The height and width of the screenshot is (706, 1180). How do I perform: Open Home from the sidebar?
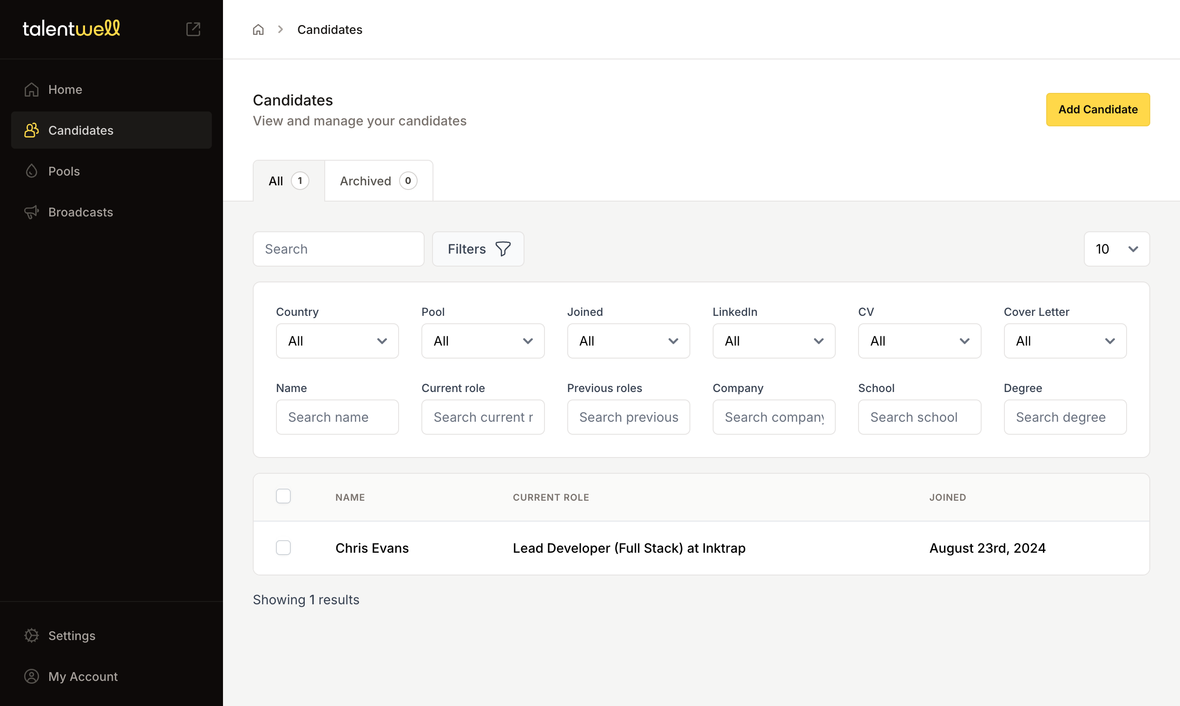pos(65,90)
